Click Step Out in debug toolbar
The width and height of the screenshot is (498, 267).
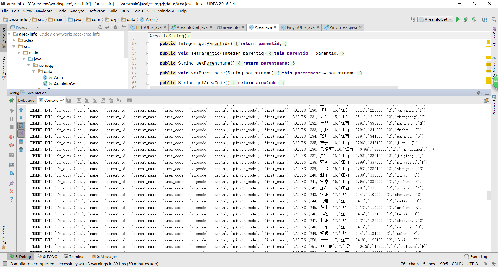(x=103, y=100)
